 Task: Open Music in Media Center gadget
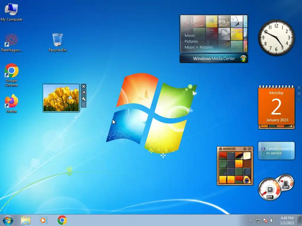coord(190,35)
